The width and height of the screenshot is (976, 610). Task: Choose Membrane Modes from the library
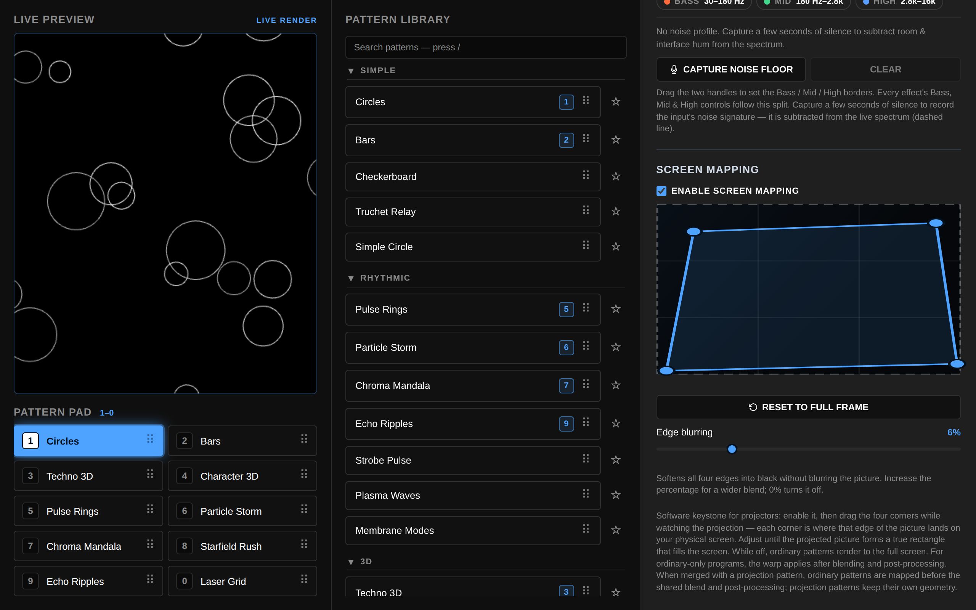tap(473, 531)
